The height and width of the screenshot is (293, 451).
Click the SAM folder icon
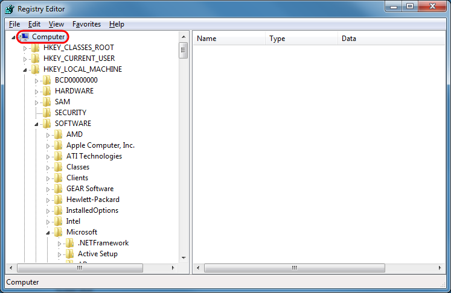tap(47, 102)
